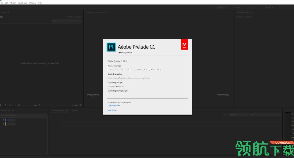Click the marker search field in Timeline
The height and width of the screenshot is (158, 294).
click(265, 115)
